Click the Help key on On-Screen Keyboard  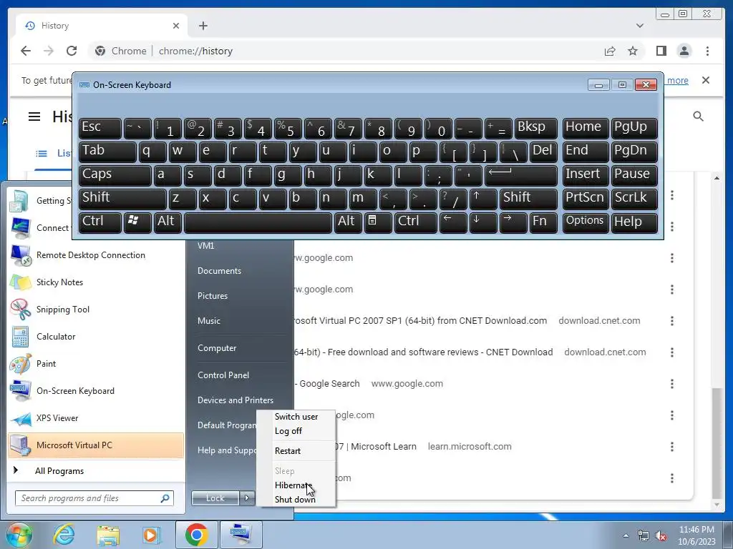634,222
